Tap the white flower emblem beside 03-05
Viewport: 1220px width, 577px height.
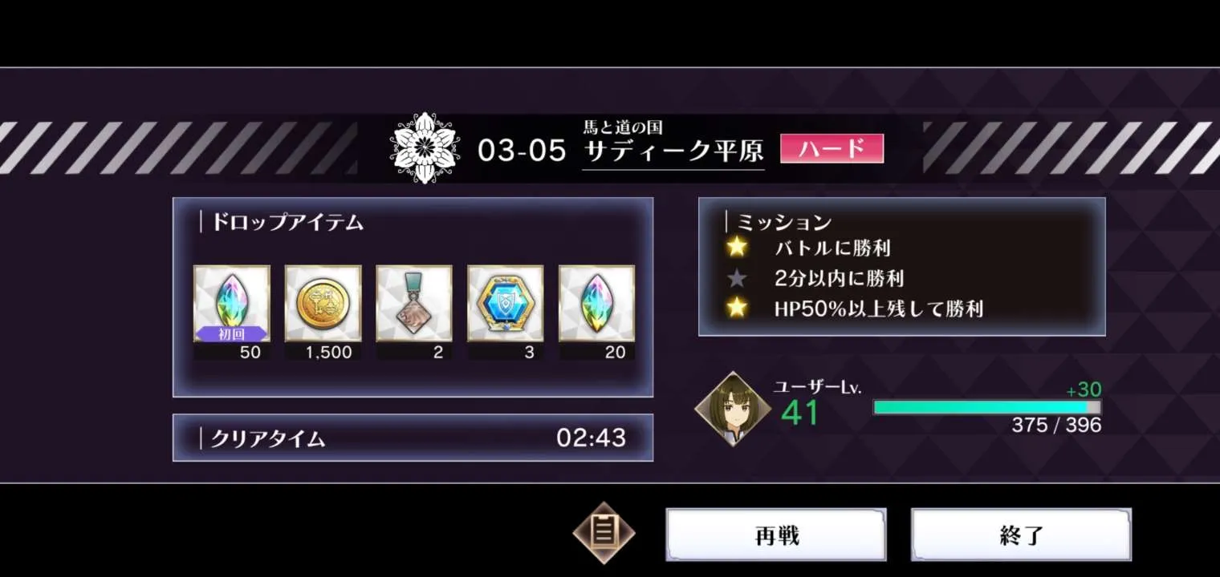click(425, 148)
